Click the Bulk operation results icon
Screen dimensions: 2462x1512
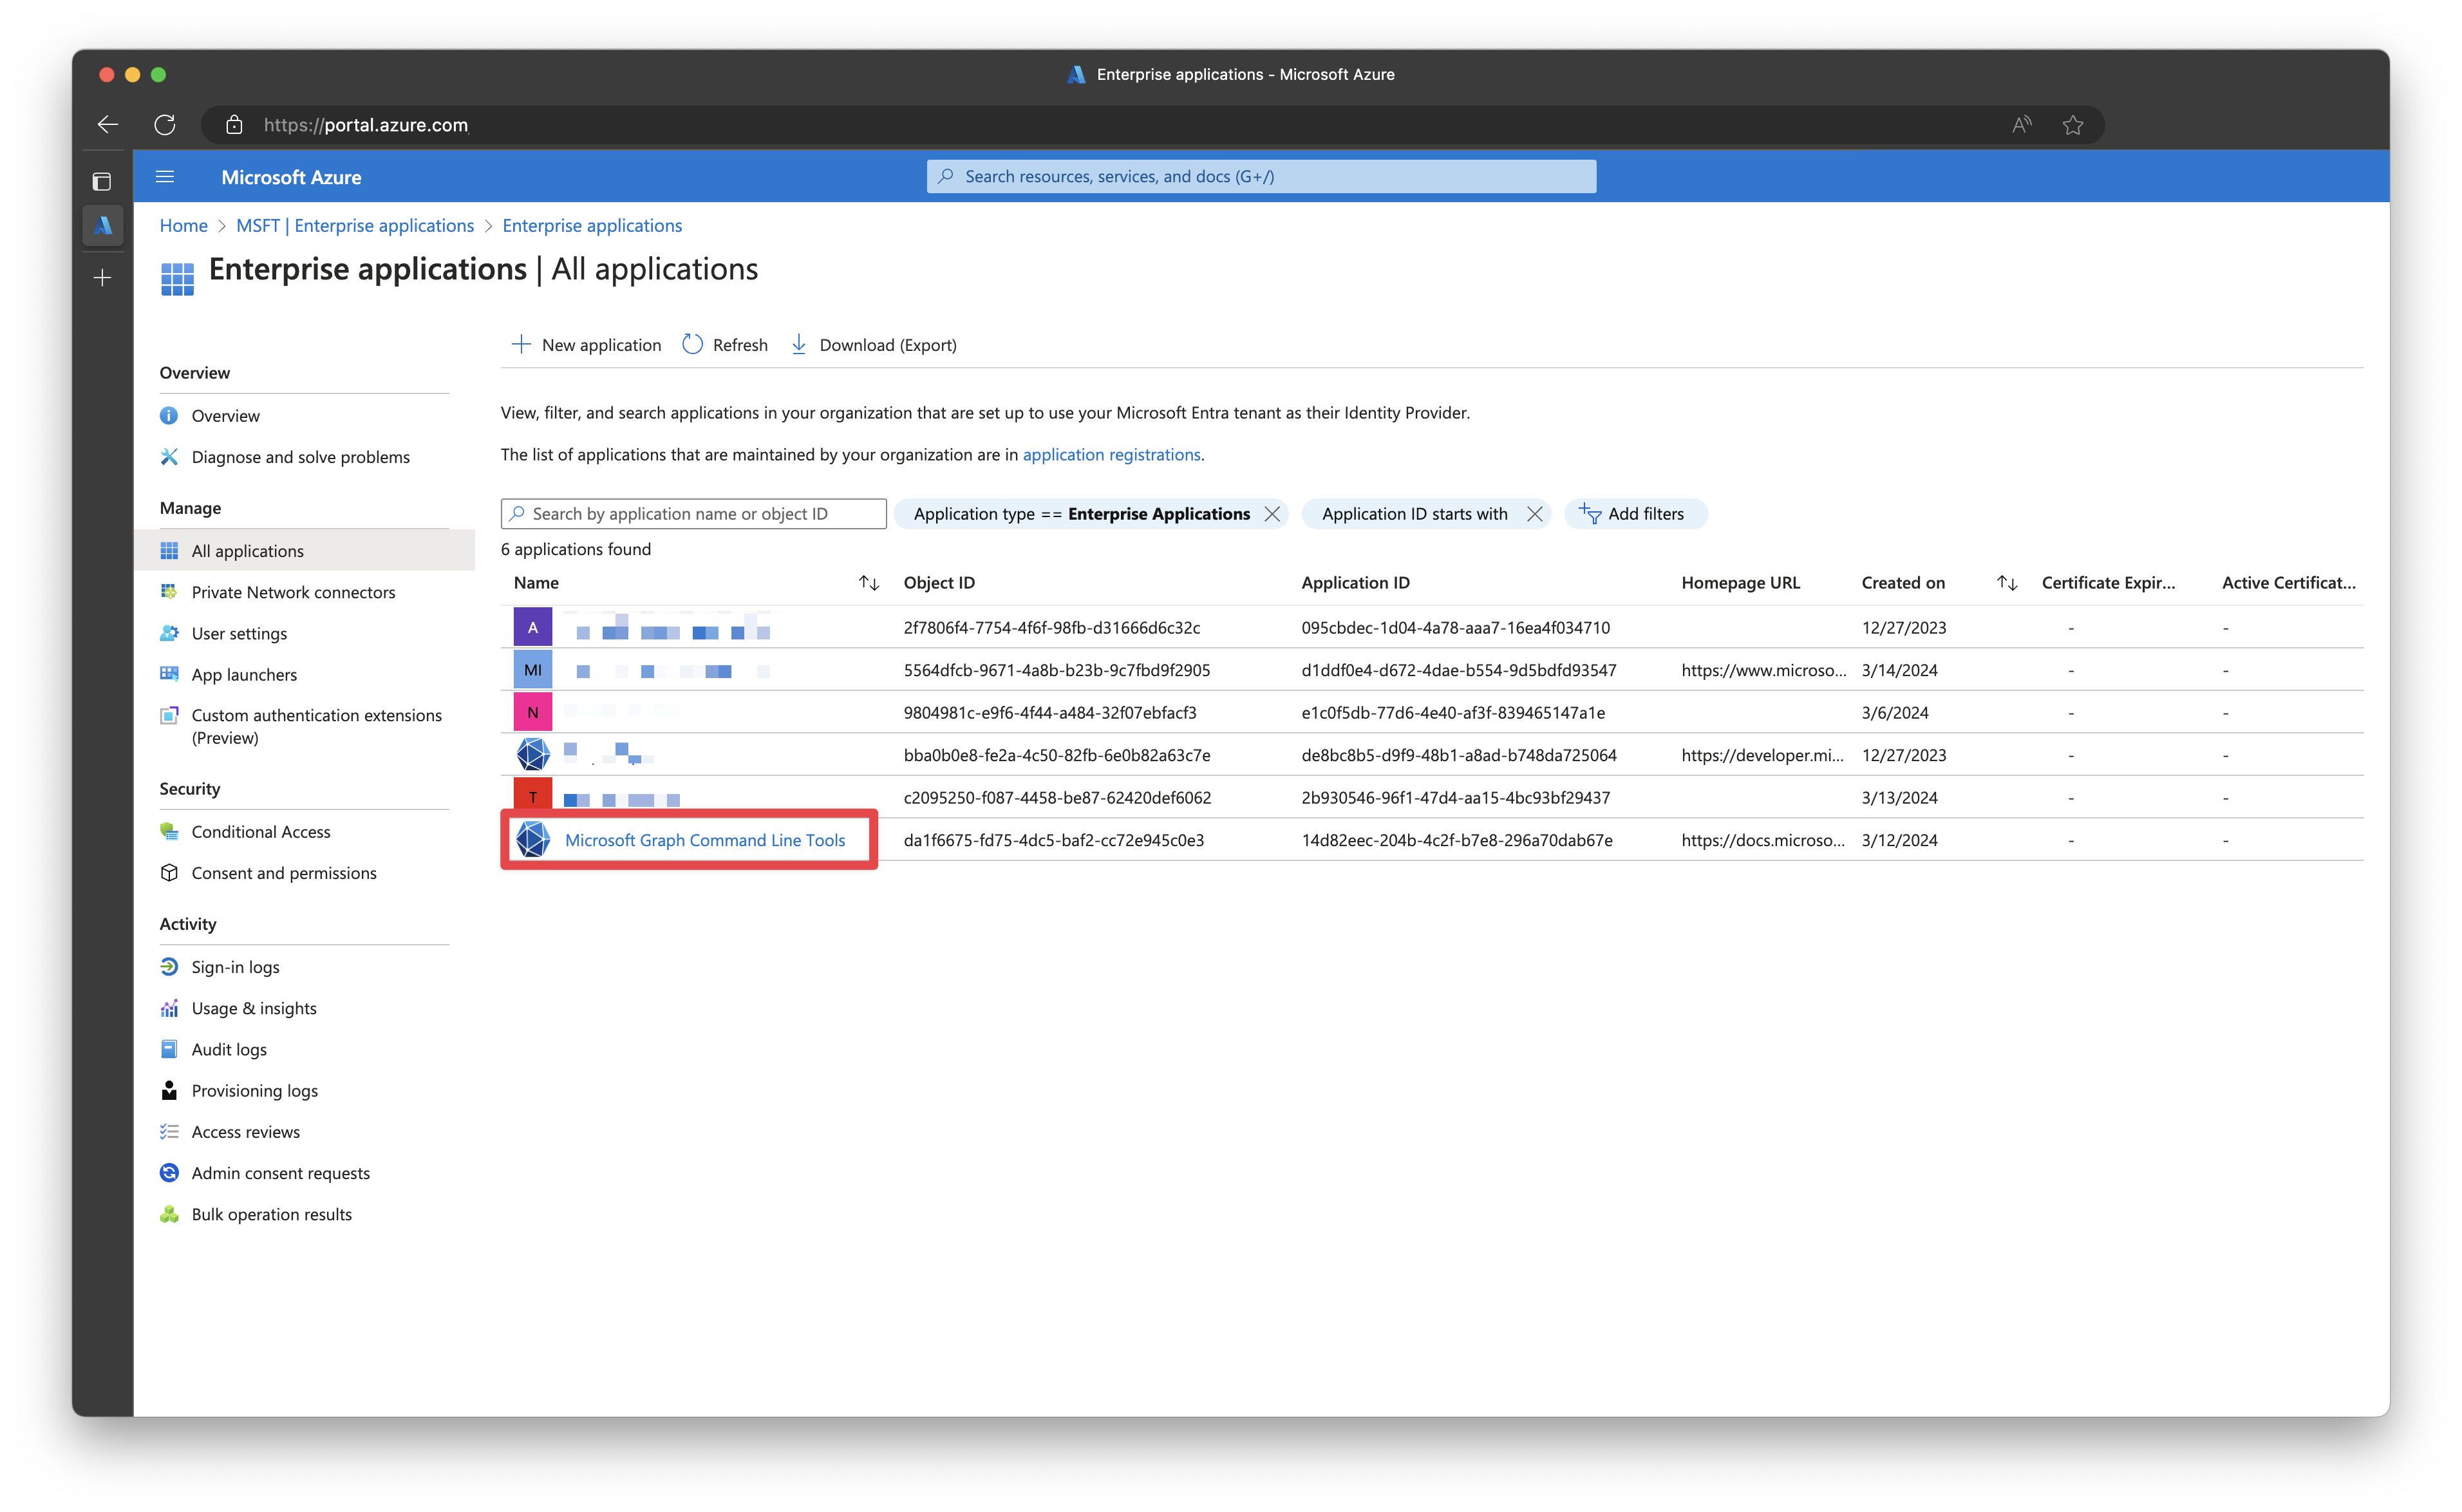[169, 1214]
